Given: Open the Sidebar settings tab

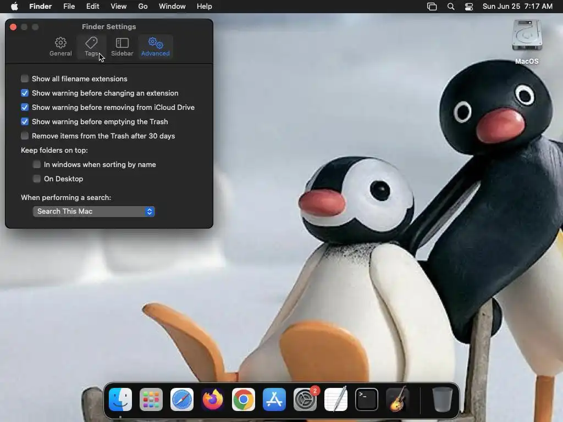Looking at the screenshot, I should click(122, 47).
